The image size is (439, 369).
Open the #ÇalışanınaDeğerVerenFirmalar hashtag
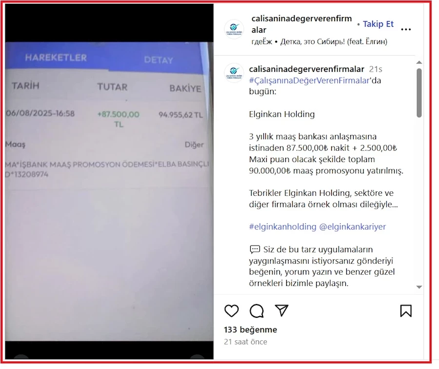pyautogui.click(x=309, y=81)
